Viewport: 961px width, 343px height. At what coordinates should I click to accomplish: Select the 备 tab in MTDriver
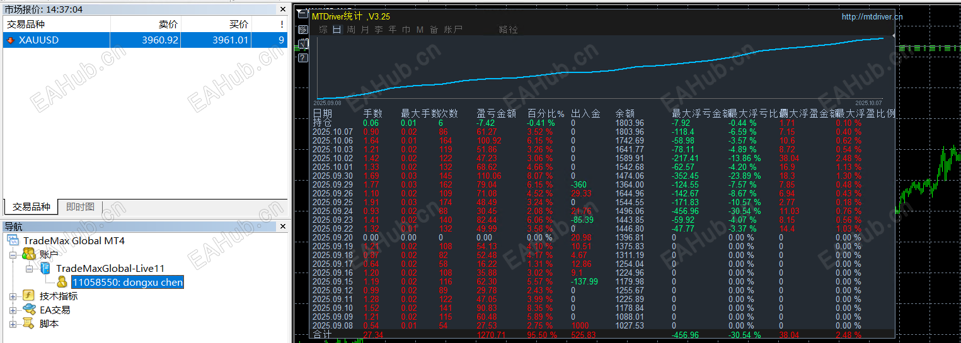coord(434,30)
